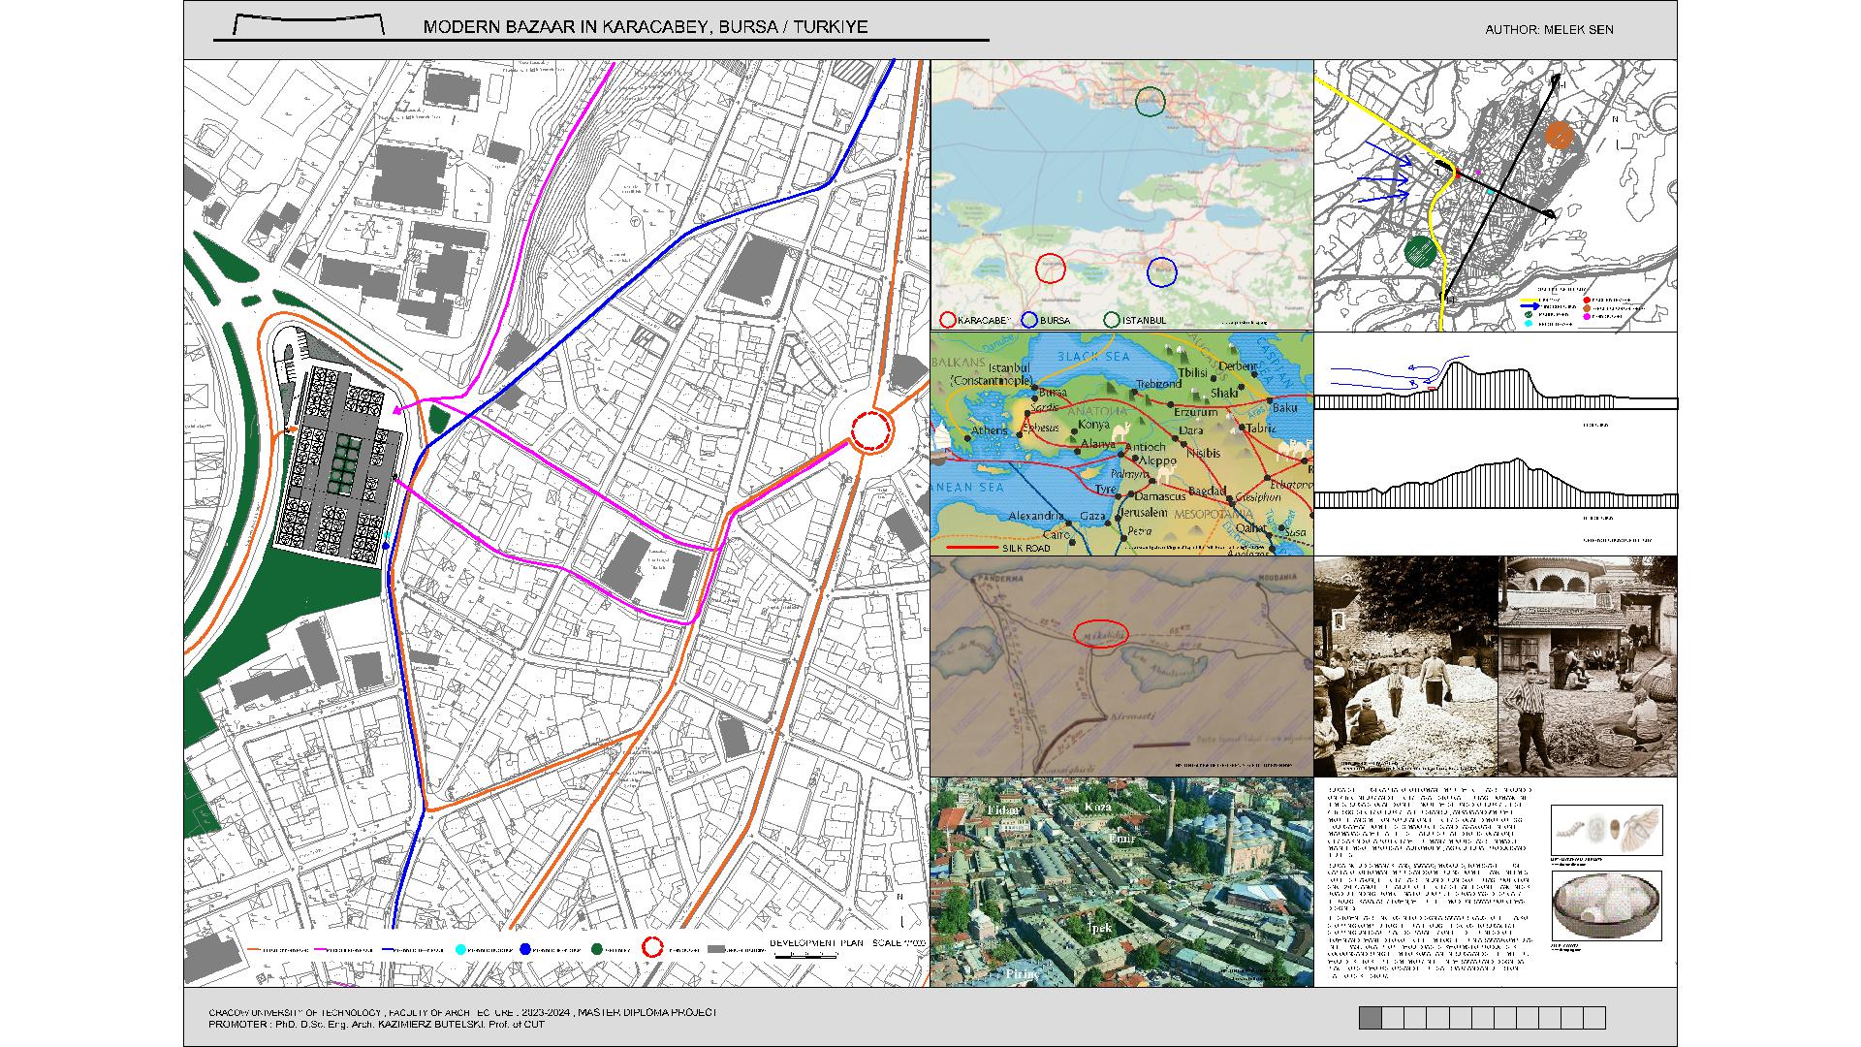This screenshot has width=1861, height=1047.
Task: Click the red dashed roundabout circle on site plan
Action: tap(871, 429)
